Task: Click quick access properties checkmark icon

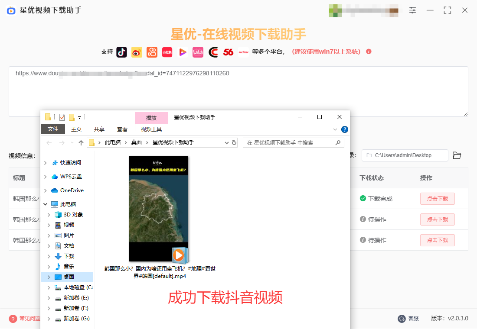Action: pyautogui.click(x=62, y=117)
